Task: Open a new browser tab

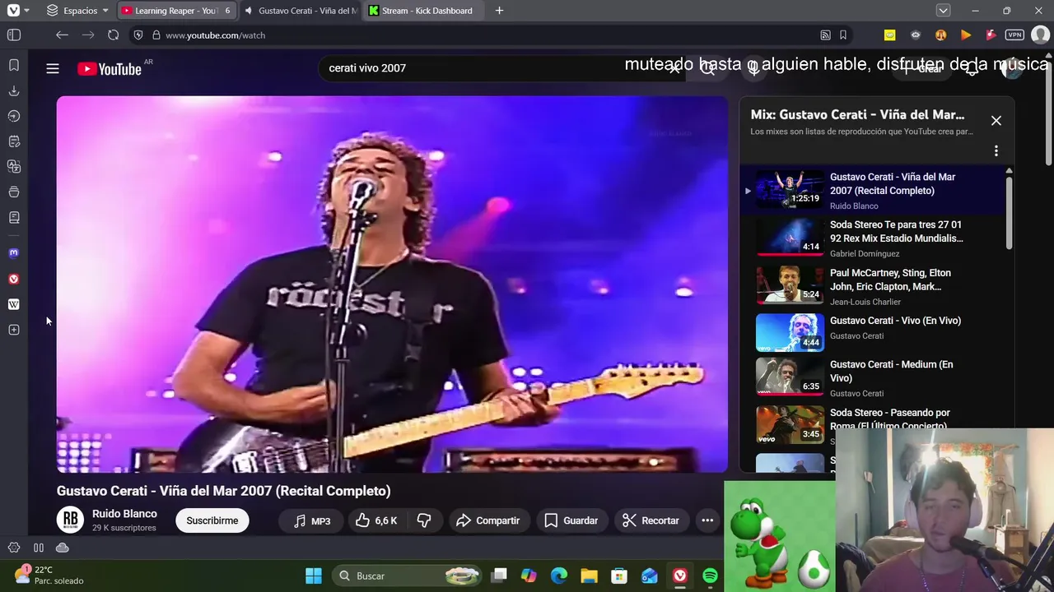Action: click(x=499, y=11)
